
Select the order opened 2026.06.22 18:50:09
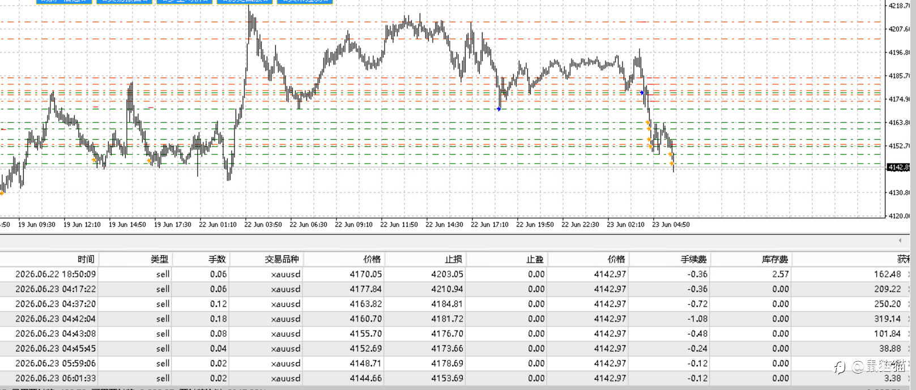click(x=455, y=274)
